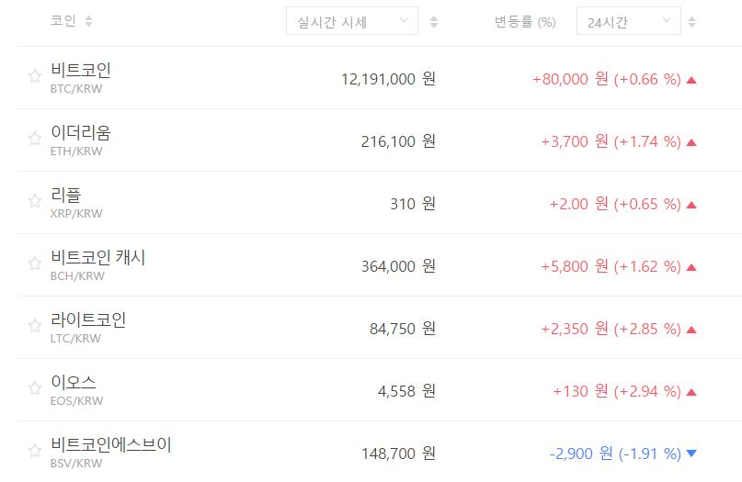Open the 실시간 시세 dropdown

pyautogui.click(x=351, y=21)
